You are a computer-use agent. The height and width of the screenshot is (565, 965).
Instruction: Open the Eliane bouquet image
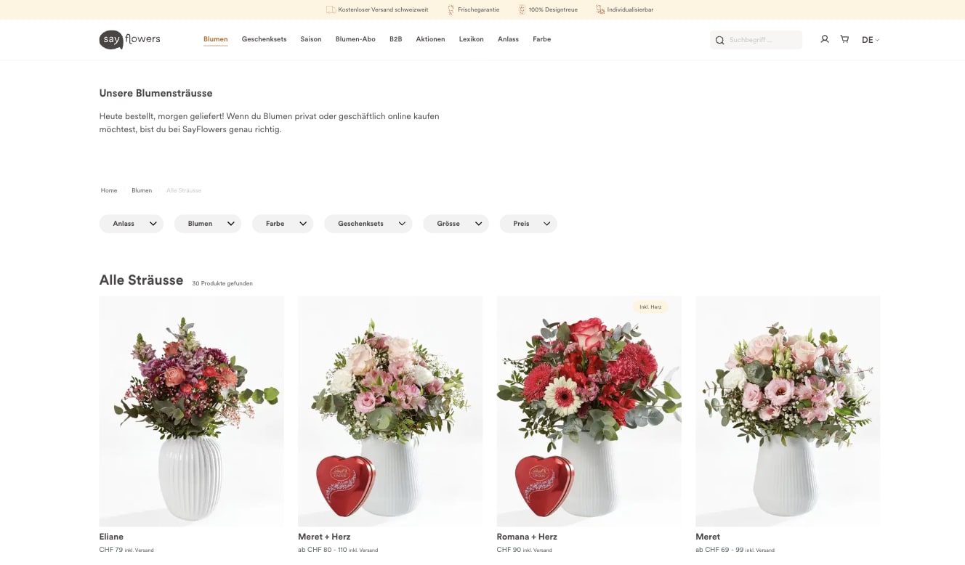[192, 411]
